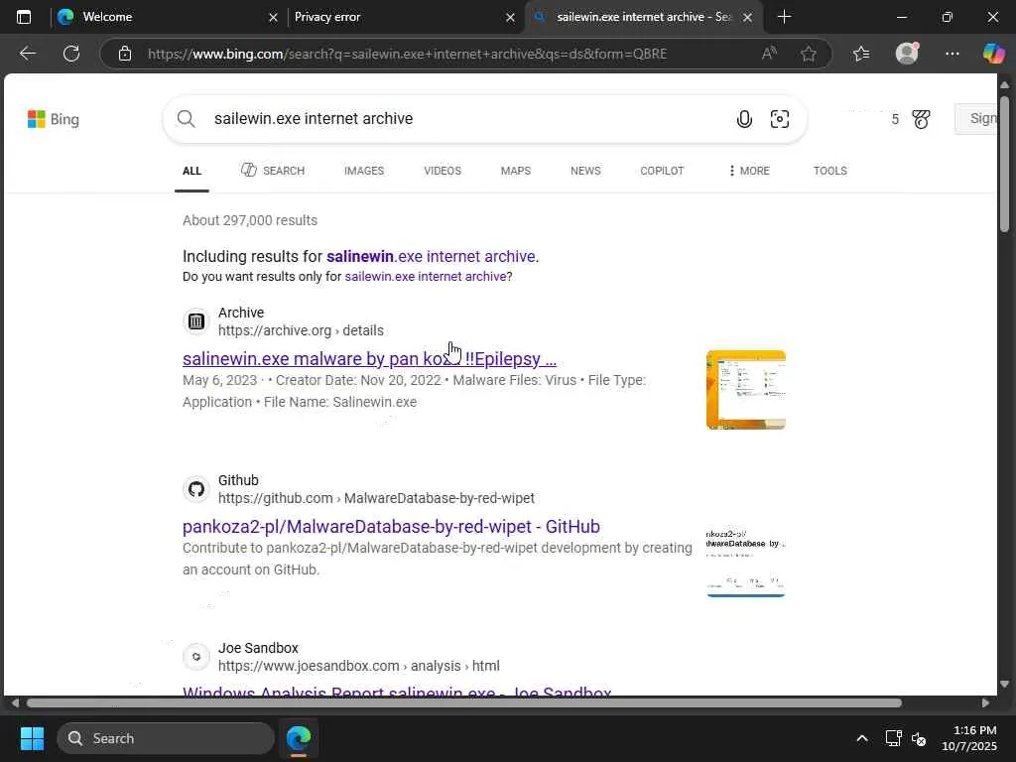Click the Windows taskbar Search box
This screenshot has width=1016, height=762.
click(x=166, y=738)
